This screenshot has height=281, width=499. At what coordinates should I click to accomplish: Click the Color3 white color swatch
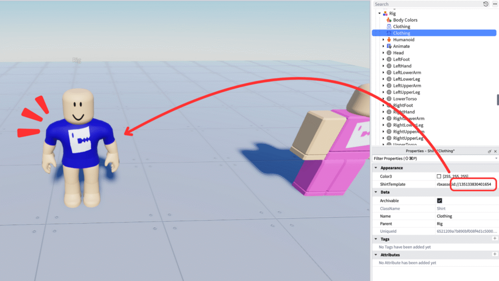pos(439,176)
